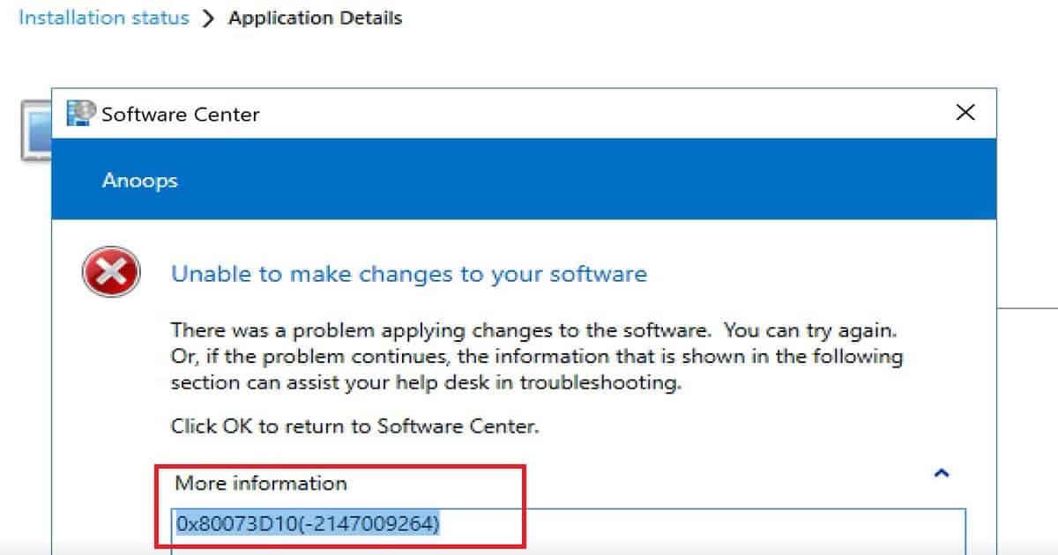Click the red error X icon
Screen dimensions: 1058x555
(x=111, y=272)
